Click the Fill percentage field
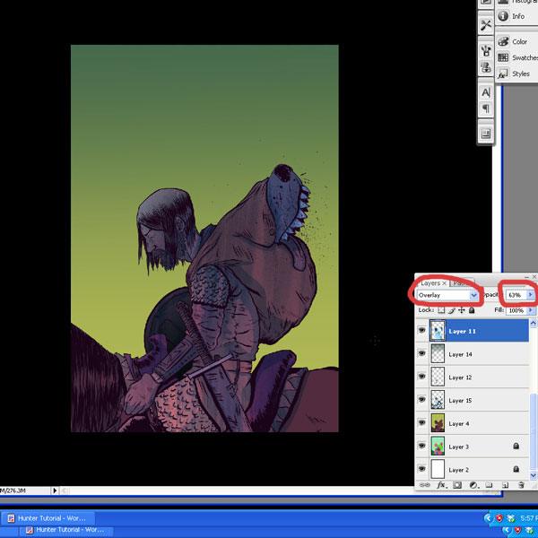The image size is (538, 538). click(x=516, y=310)
